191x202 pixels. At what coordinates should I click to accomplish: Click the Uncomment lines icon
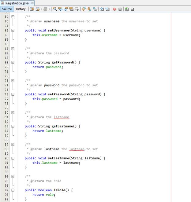(133, 9)
